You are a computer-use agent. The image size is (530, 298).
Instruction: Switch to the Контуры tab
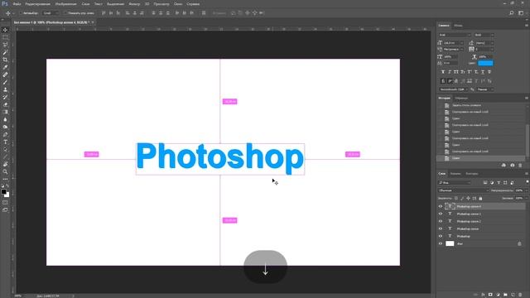click(471, 174)
